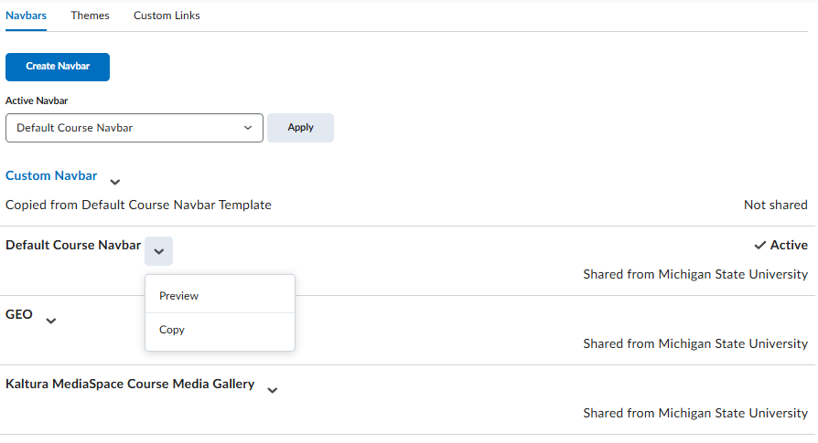Viewport: 818px width, 443px height.
Task: Open the Custom Navbar link
Action: pos(51,175)
